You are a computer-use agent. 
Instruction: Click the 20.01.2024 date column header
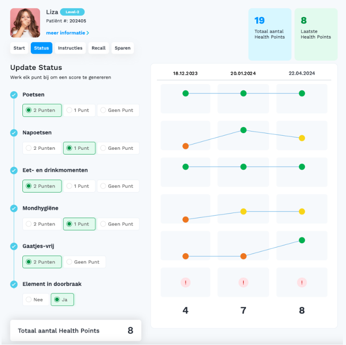click(243, 74)
